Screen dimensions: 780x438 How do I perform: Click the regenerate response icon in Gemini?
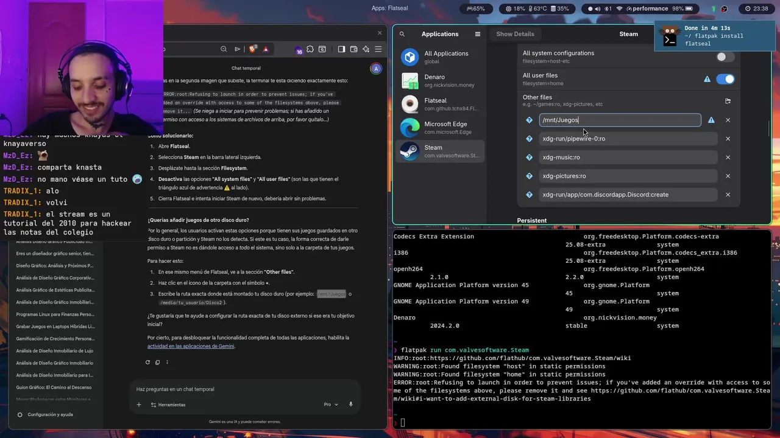[x=147, y=362]
